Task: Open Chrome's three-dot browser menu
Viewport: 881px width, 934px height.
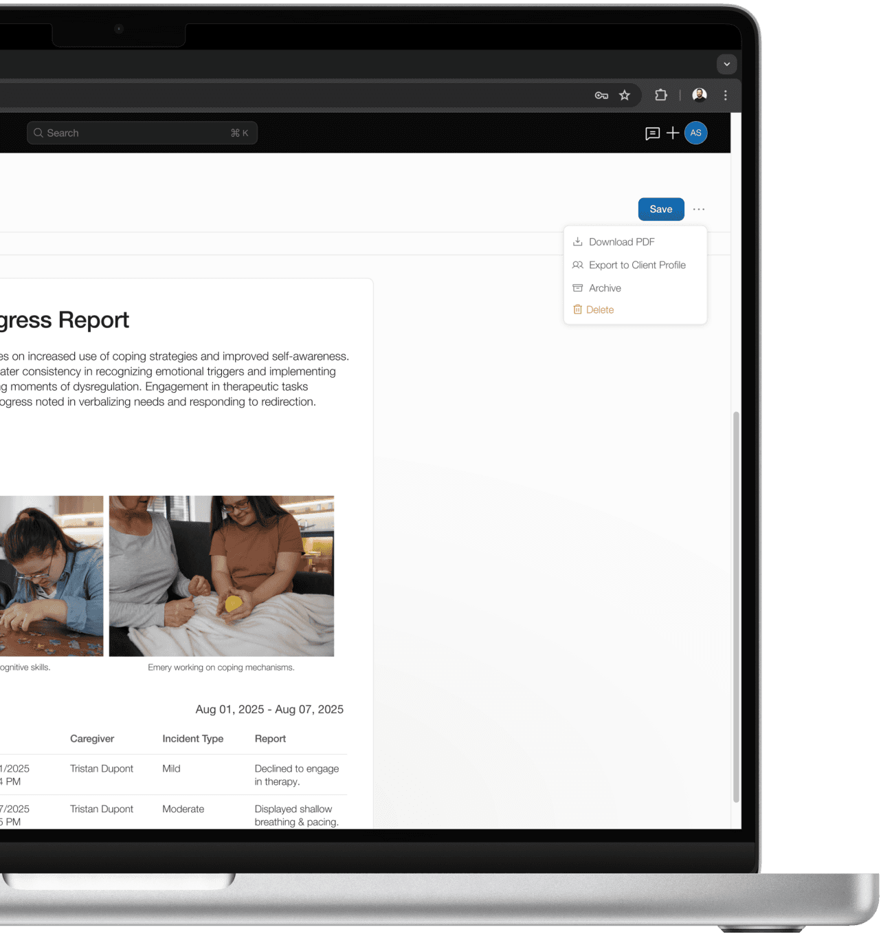Action: (x=726, y=96)
